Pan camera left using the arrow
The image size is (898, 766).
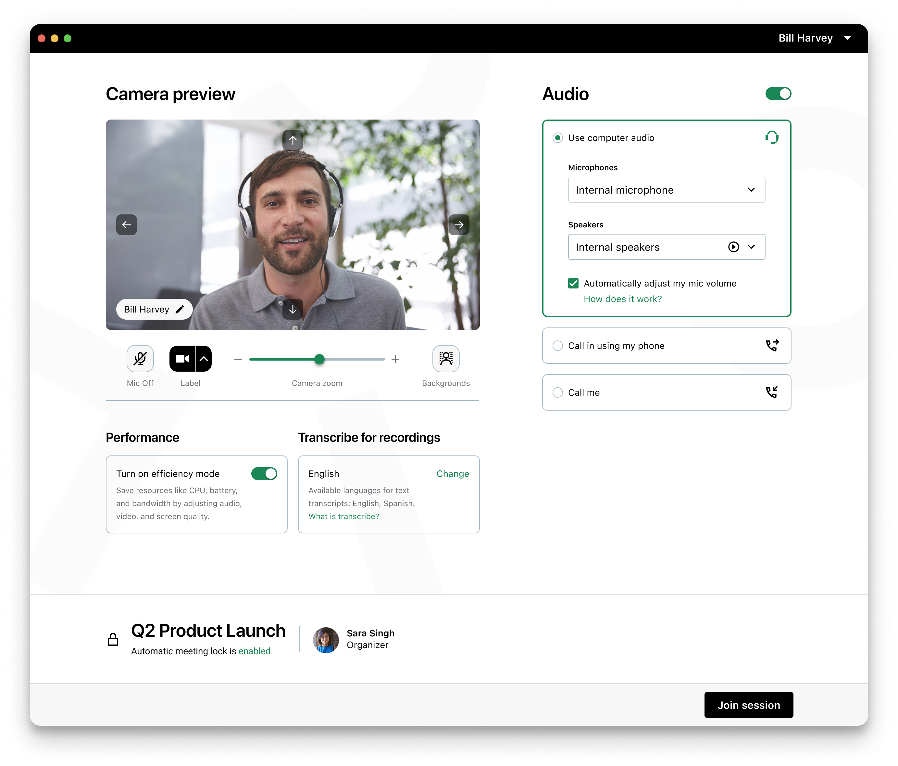pyautogui.click(x=126, y=225)
